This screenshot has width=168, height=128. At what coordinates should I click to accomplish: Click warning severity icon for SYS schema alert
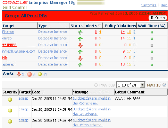[10, 110]
